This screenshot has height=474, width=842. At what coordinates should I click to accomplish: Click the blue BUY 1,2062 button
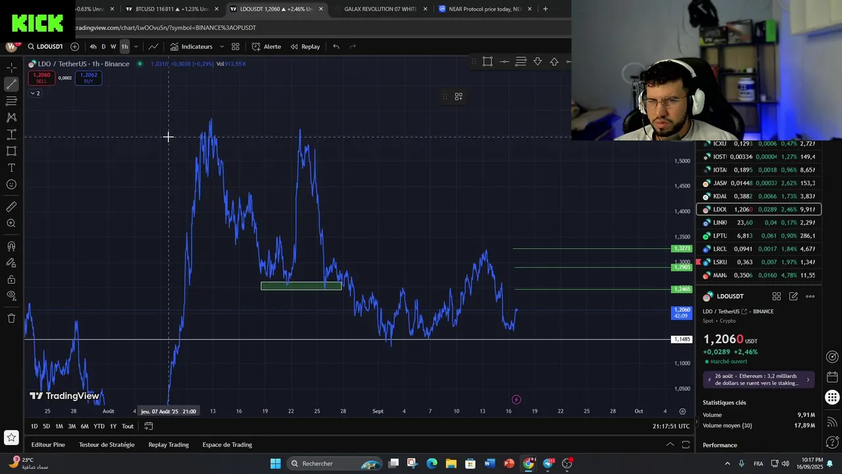89,78
